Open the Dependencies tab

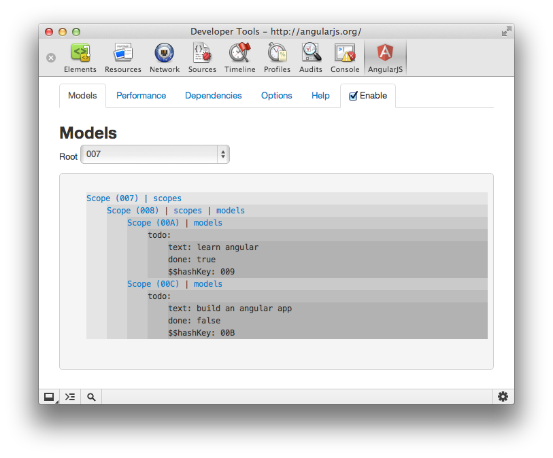tap(214, 96)
